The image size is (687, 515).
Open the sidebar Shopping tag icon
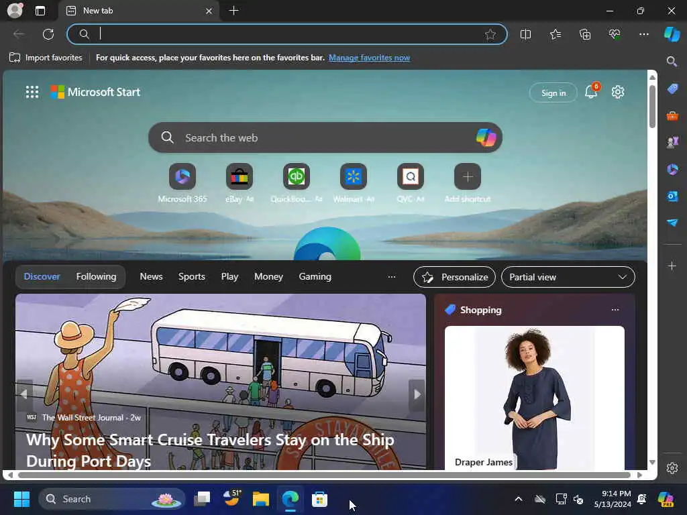(672, 89)
